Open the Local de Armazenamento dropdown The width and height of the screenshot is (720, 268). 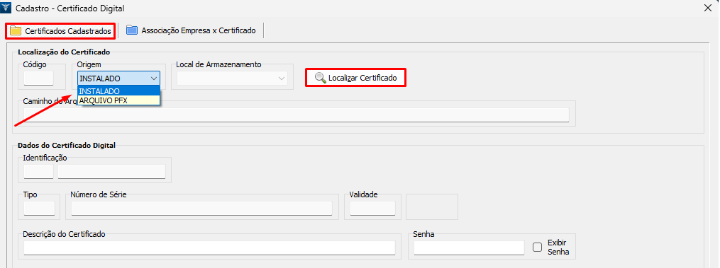click(232, 78)
